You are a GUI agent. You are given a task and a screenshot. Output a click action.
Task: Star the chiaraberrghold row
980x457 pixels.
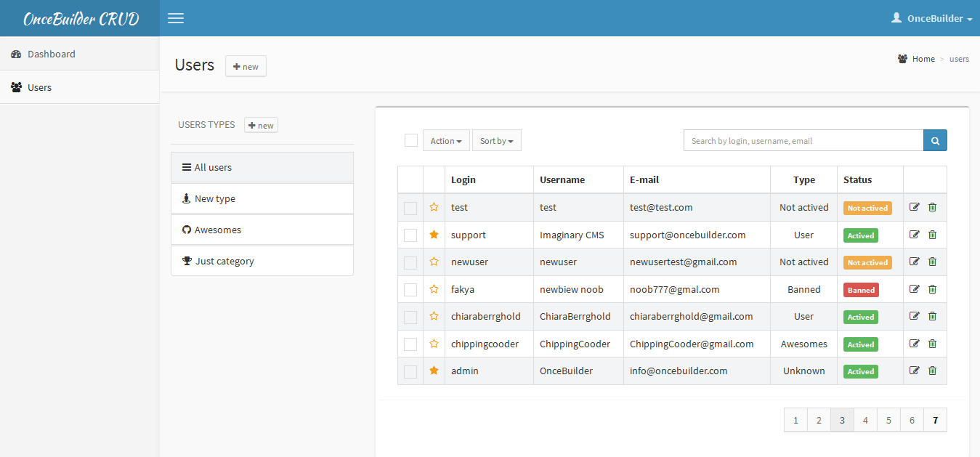point(434,316)
